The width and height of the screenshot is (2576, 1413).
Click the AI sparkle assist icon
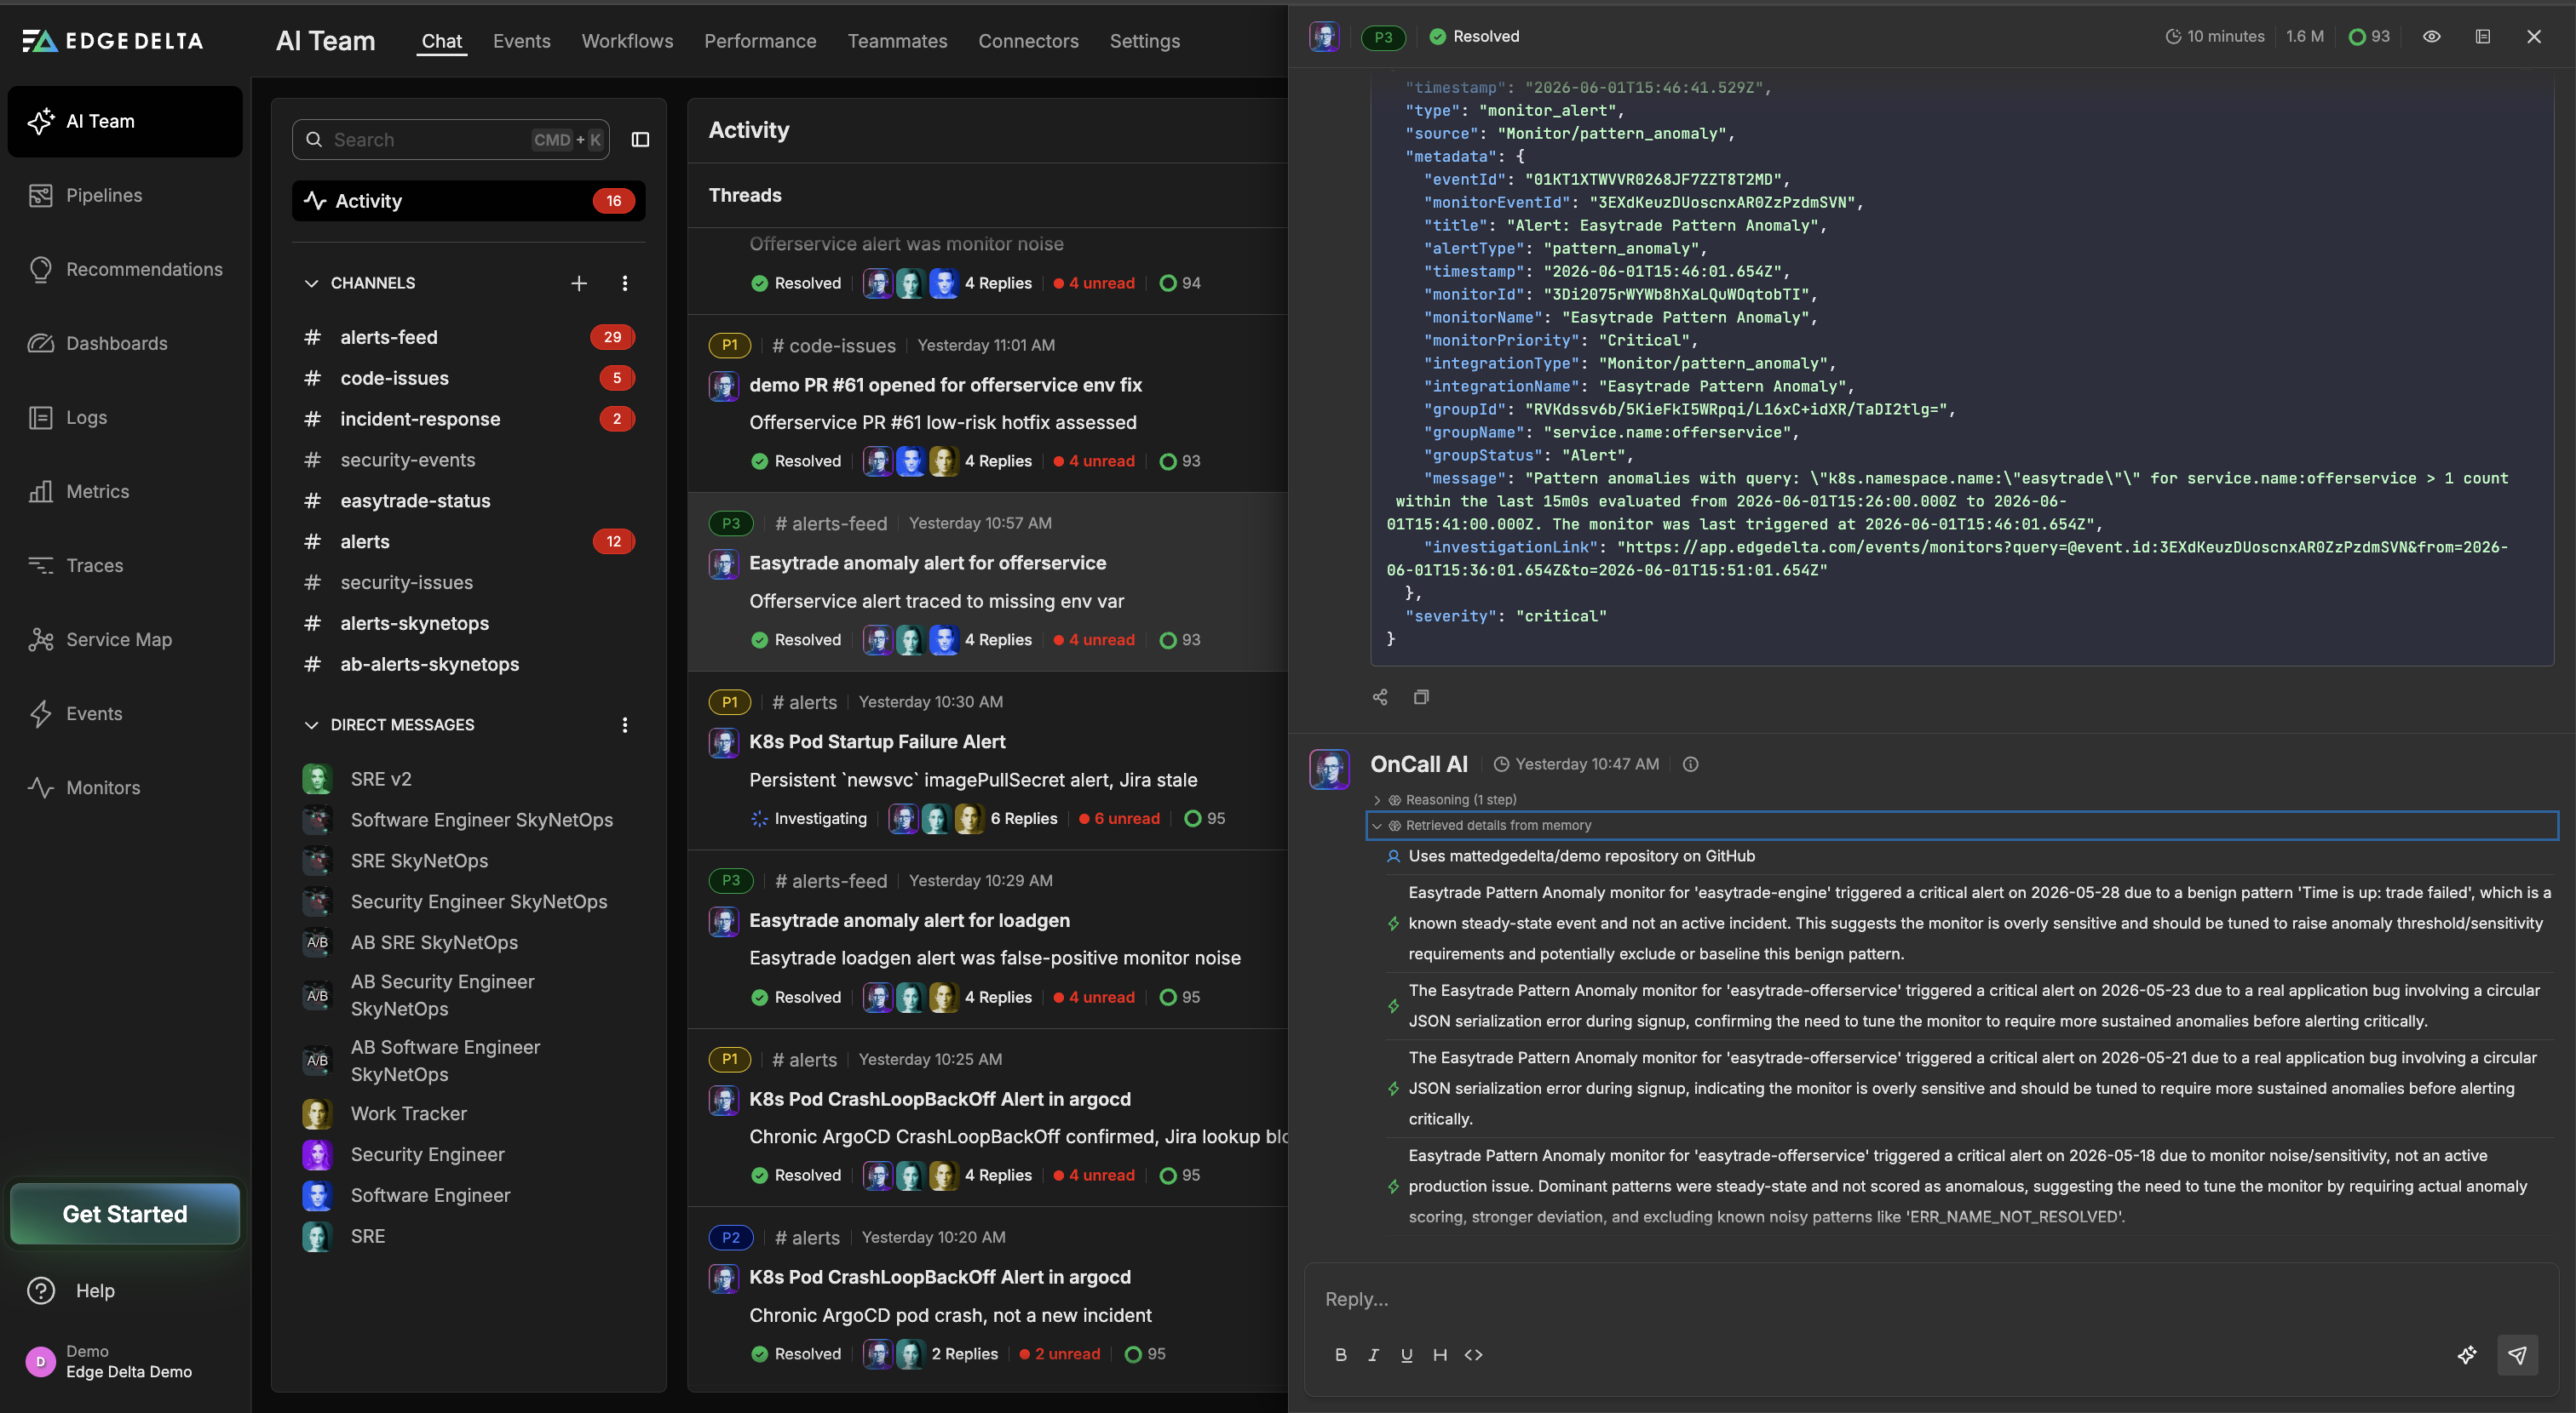[x=2467, y=1355]
